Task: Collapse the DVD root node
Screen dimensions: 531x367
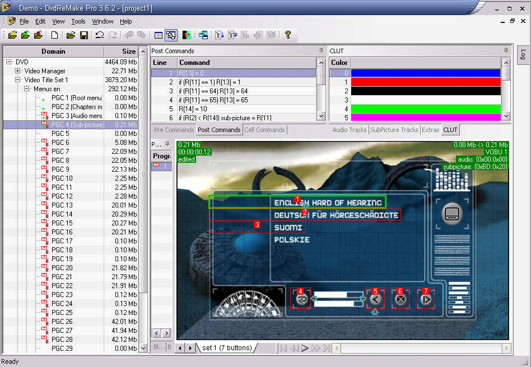Action: pyautogui.click(x=9, y=62)
